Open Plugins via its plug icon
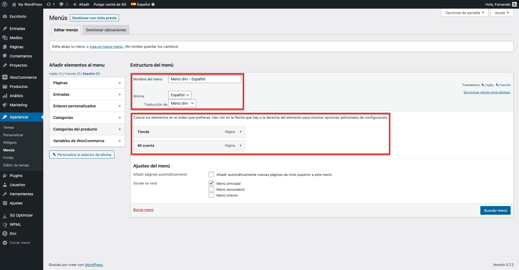The height and width of the screenshot is (270, 519). click(5, 176)
